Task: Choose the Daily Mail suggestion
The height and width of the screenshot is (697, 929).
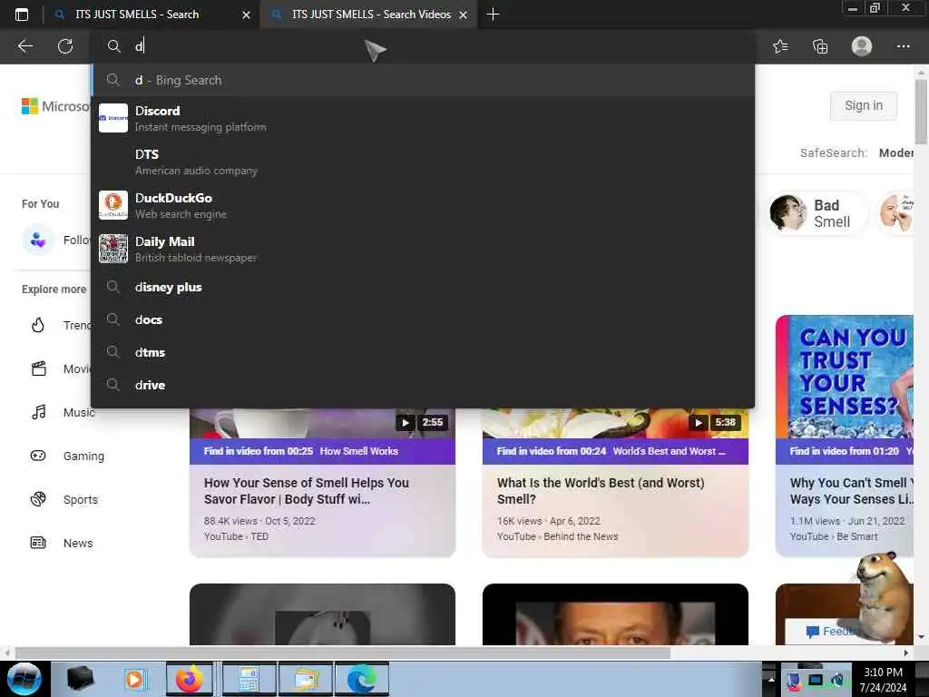Action: (423, 249)
